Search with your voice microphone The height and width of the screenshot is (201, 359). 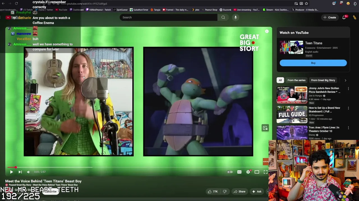tap(236, 17)
